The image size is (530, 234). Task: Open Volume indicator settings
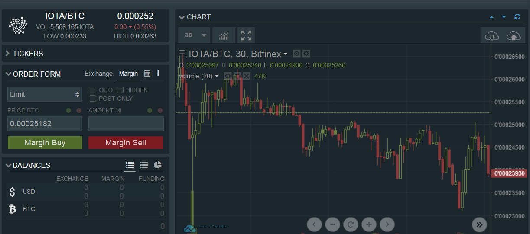[237, 76]
